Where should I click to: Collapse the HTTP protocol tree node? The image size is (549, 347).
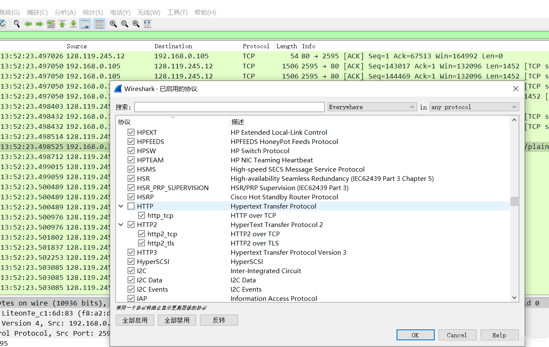[121, 206]
